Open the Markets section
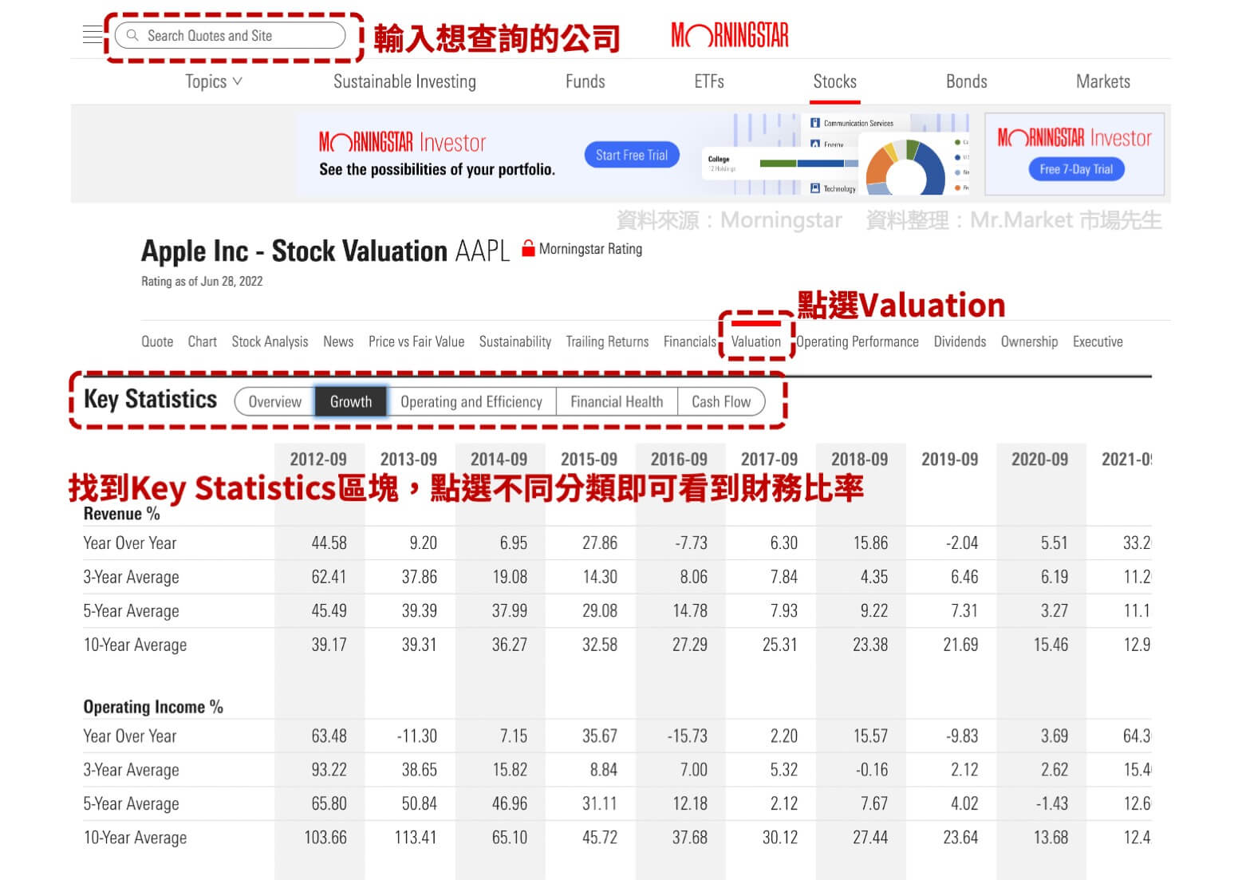The image size is (1242, 880). point(1102,81)
